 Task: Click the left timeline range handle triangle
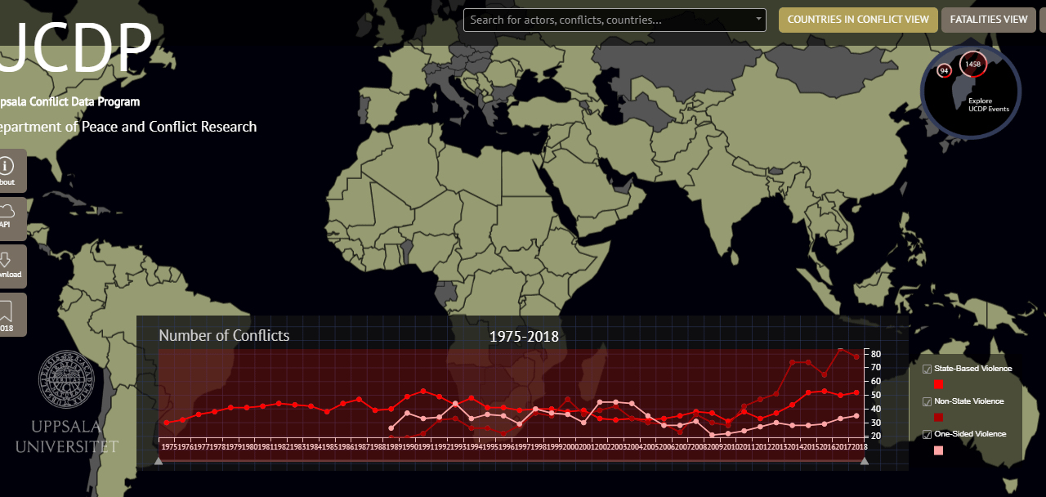tap(159, 461)
